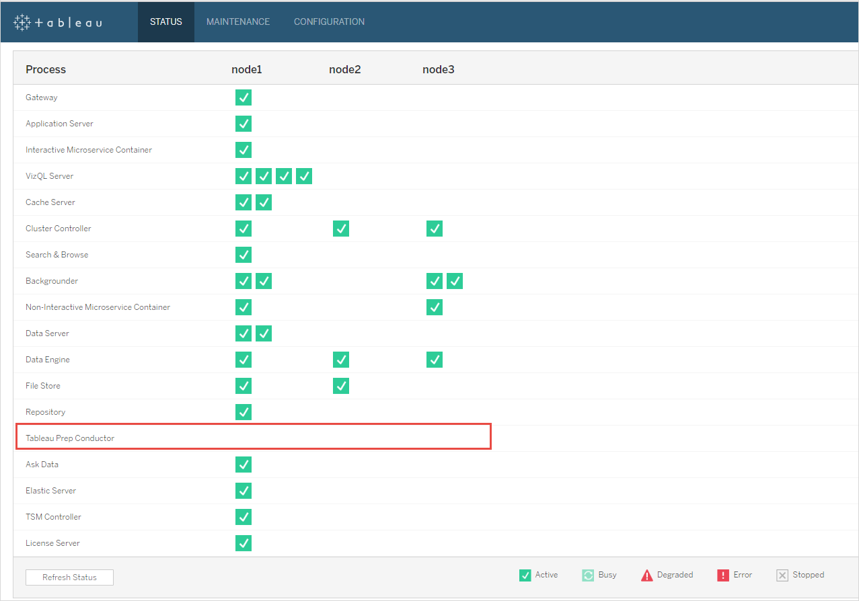Viewport: 859px width, 601px height.
Task: Click the Interactive Microservice Container label
Action: 89,150
